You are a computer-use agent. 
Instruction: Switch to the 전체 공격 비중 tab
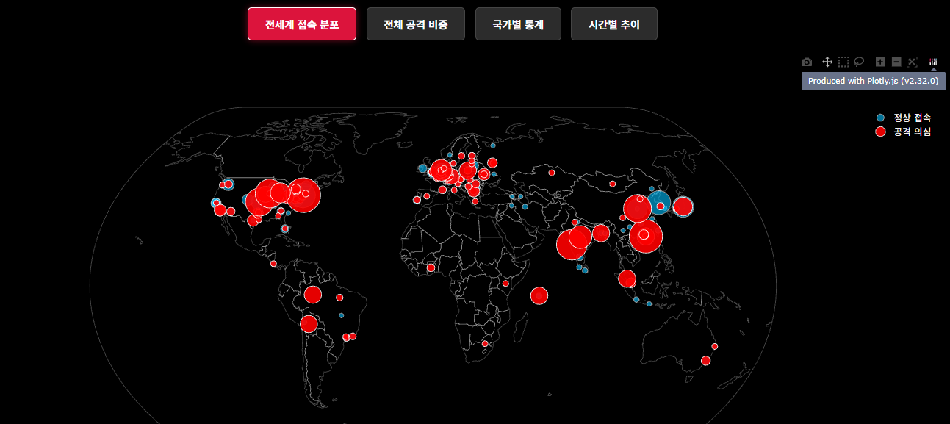pyautogui.click(x=415, y=24)
